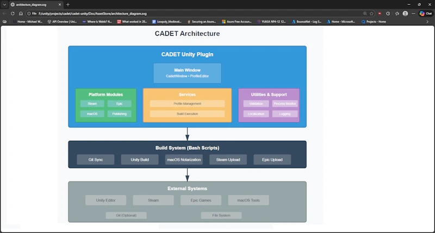
Task: Open the Favorites hub icon
Action: coord(397,14)
